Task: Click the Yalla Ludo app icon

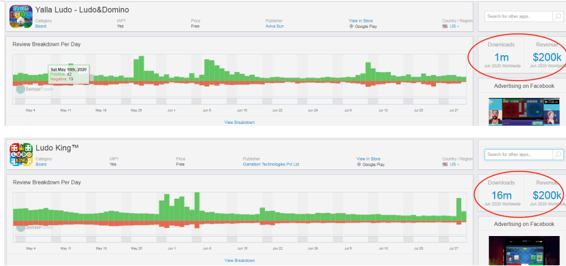Action: click(x=21, y=16)
